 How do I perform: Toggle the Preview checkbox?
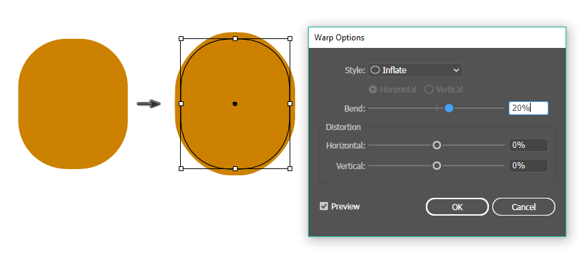(x=324, y=206)
